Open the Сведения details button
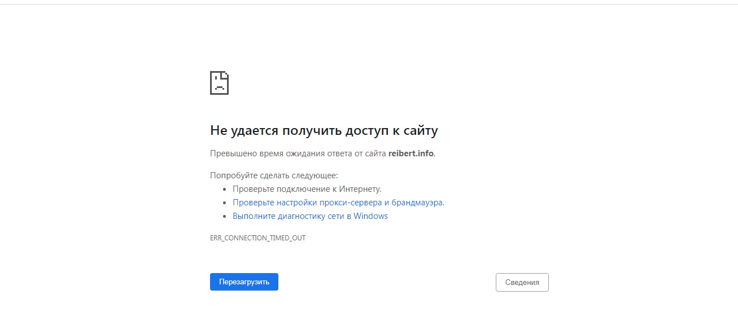This screenshot has width=738, height=312. pyautogui.click(x=522, y=283)
